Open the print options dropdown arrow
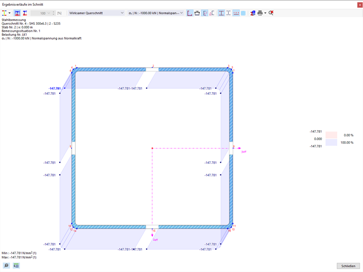The width and height of the screenshot is (363, 272). point(265,13)
